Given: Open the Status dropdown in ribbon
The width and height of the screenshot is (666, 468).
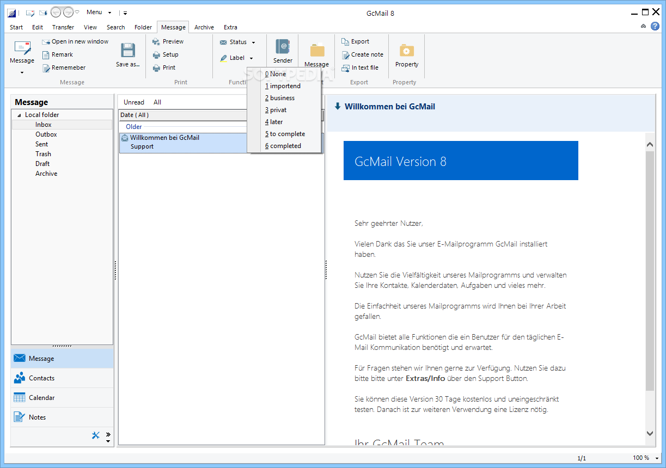Looking at the screenshot, I should [237, 42].
